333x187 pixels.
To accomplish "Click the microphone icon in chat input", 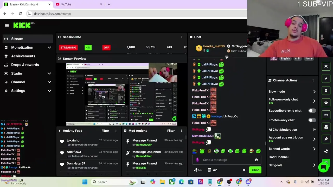I will [x=197, y=160].
